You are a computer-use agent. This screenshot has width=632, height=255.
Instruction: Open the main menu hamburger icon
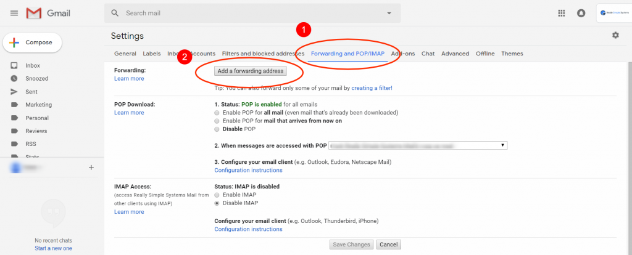tap(14, 14)
